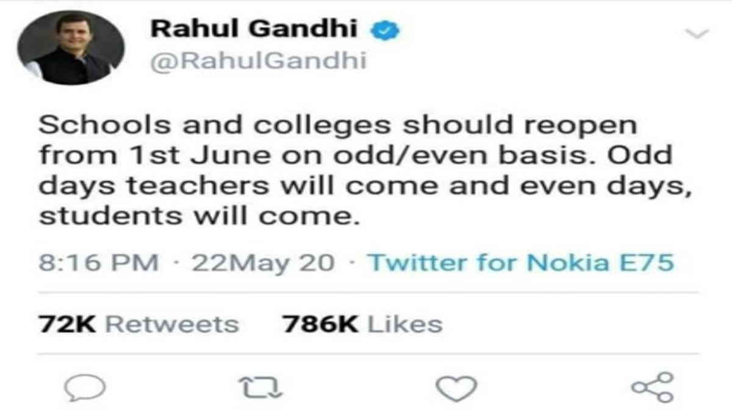
Task: Click the 22May 20 date
Action: [263, 263]
